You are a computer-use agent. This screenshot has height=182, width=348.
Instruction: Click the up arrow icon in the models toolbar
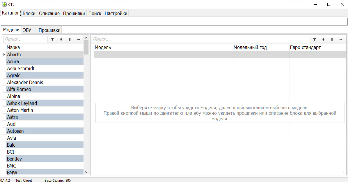click(x=332, y=39)
